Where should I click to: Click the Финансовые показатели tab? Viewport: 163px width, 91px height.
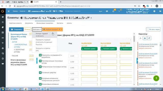[x=45, y=23]
